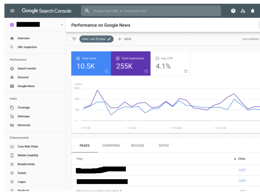Click the help icon on Avg. CTR card
Screen dimensions: 260x195
click(186, 71)
